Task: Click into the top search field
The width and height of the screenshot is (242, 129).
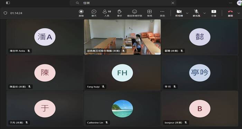Action: [123, 3]
